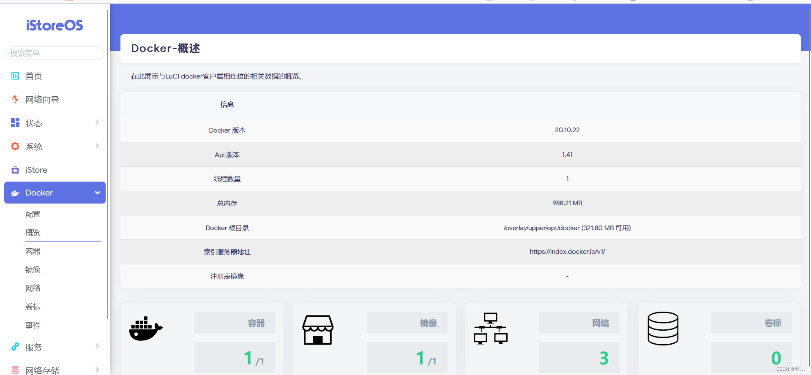Screen dimensions: 811x375
Task: Click the Docker version value 20.10.22
Action: coord(567,130)
